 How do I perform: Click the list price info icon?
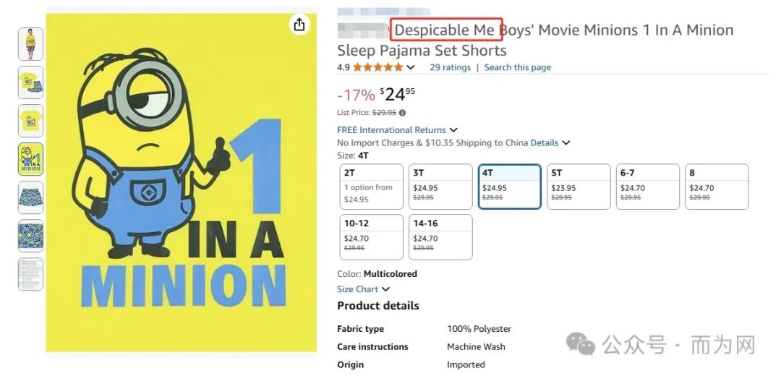[403, 113]
